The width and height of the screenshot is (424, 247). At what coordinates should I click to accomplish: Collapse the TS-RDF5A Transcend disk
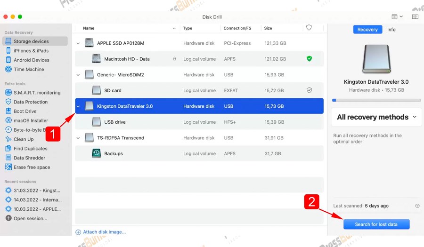78,138
